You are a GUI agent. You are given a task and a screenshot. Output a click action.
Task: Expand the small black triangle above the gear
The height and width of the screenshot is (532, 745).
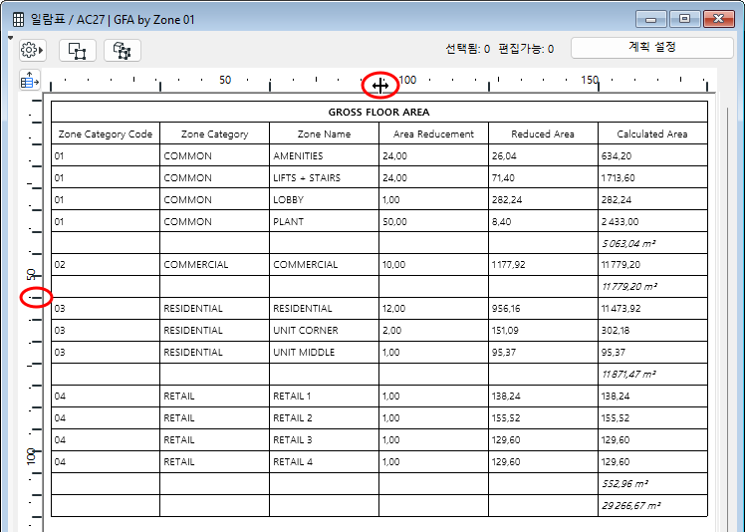tap(10, 38)
